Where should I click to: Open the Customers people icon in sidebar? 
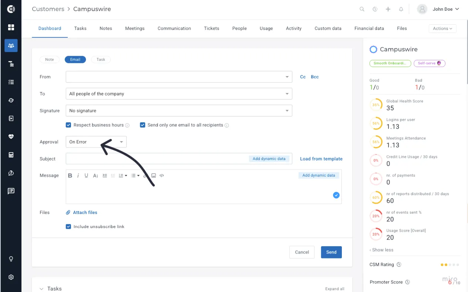(11, 45)
